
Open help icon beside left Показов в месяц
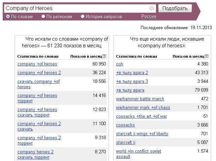point(104,56)
